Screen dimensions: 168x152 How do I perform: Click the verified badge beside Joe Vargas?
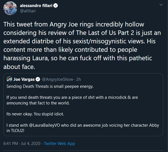38,79
